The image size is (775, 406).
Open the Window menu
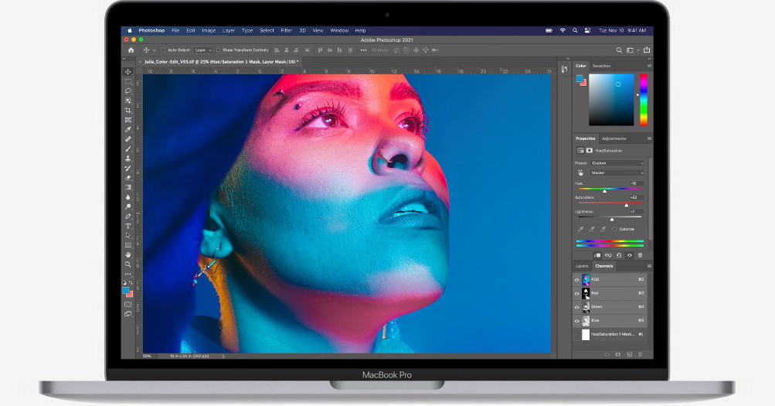339,31
